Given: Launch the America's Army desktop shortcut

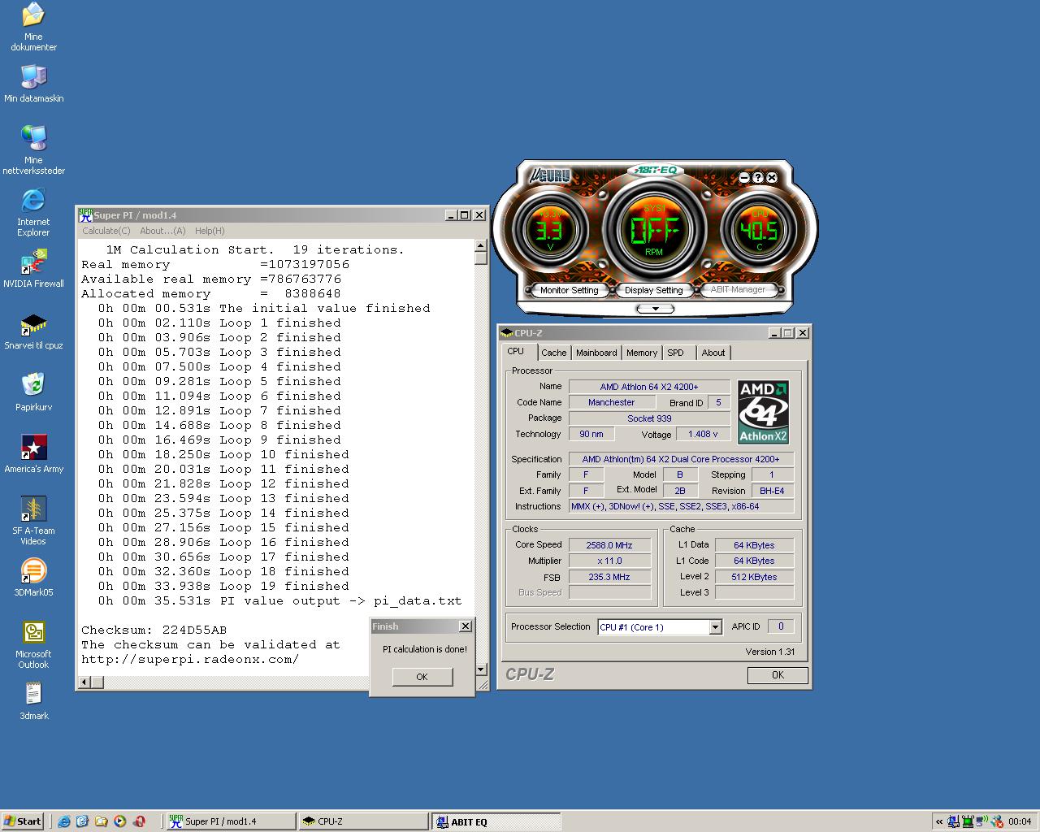Looking at the screenshot, I should [33, 453].
